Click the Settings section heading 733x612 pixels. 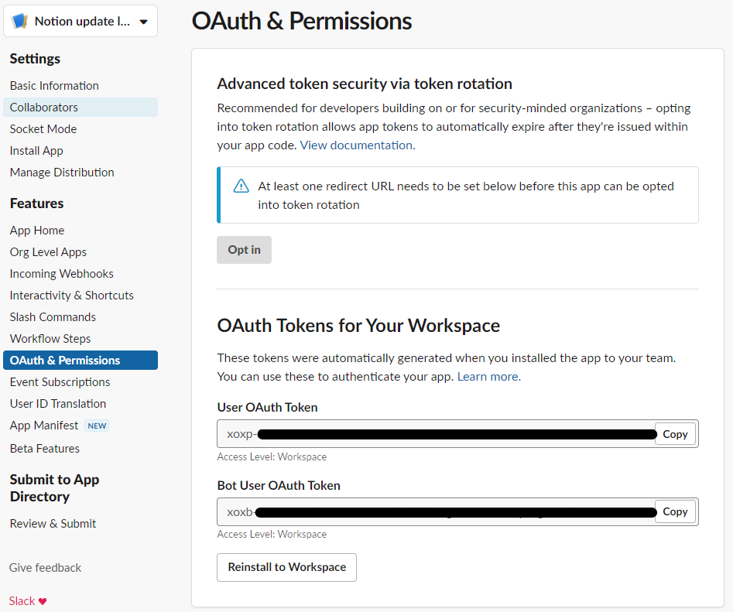(x=35, y=59)
